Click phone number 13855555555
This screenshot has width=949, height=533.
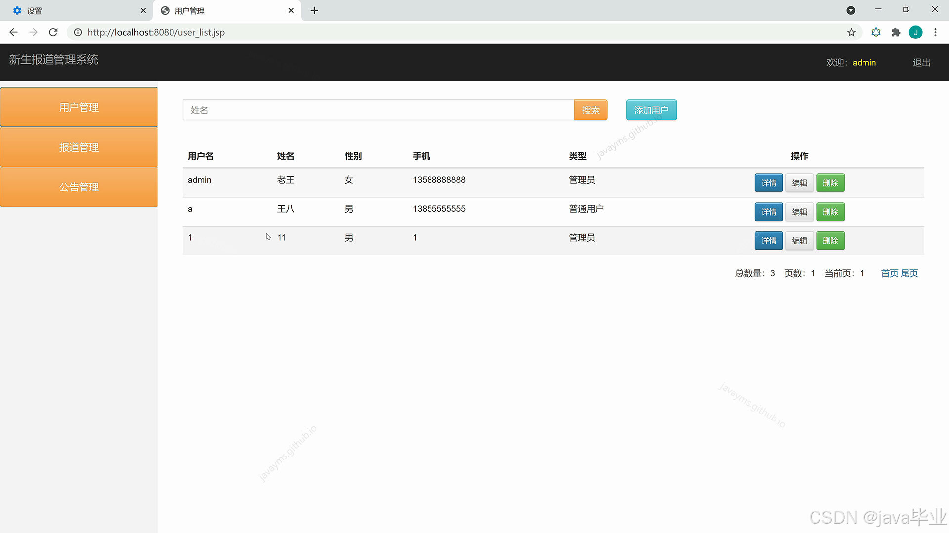439,209
